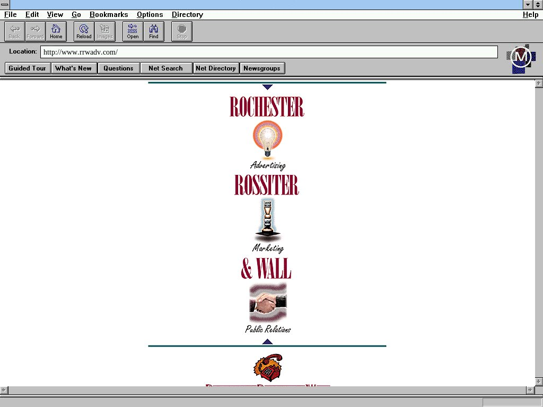Click the Mosaic globe logo

[x=520, y=58]
